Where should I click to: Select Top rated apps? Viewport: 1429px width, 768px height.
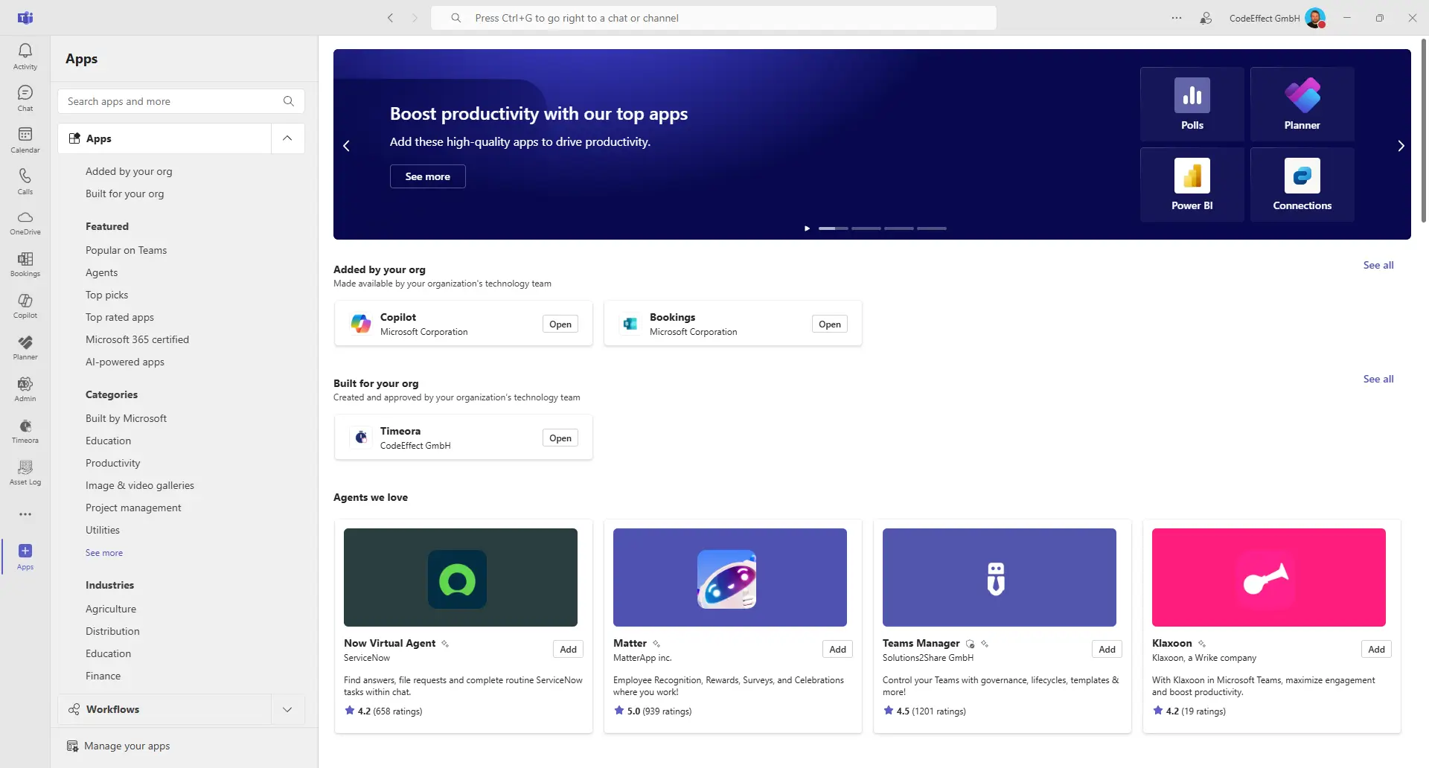120,317
